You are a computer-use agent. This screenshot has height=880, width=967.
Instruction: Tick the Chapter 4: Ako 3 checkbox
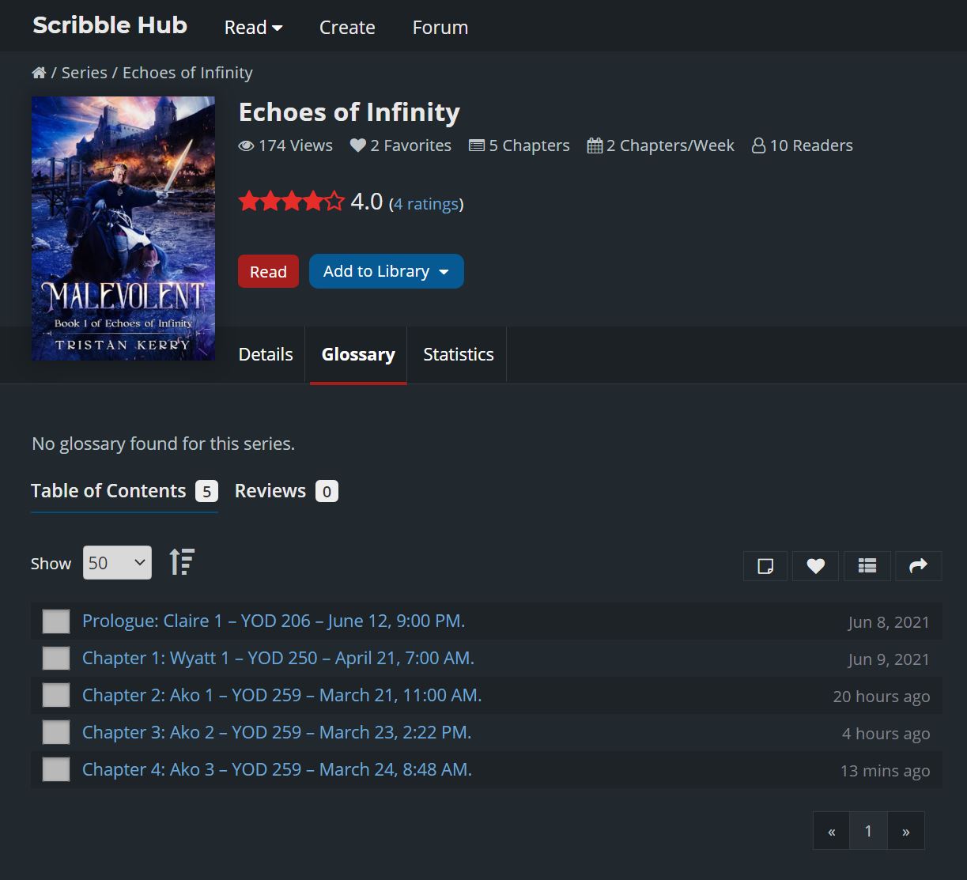pos(56,770)
